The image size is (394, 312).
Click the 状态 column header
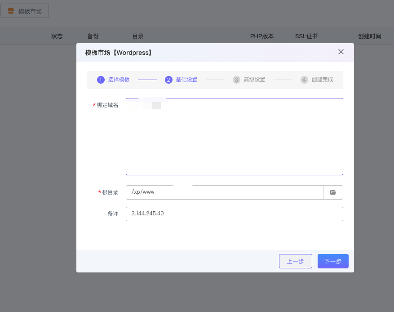(57, 36)
